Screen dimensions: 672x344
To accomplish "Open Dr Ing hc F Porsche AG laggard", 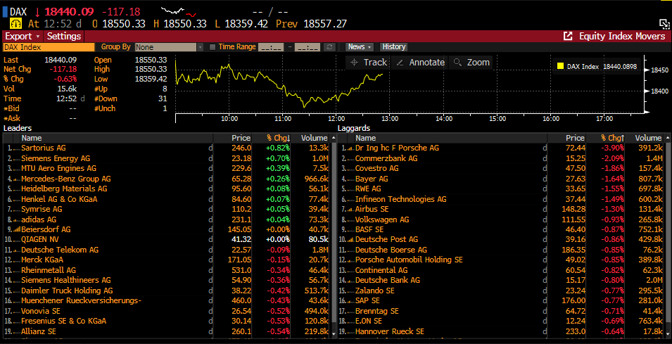I will [397, 148].
